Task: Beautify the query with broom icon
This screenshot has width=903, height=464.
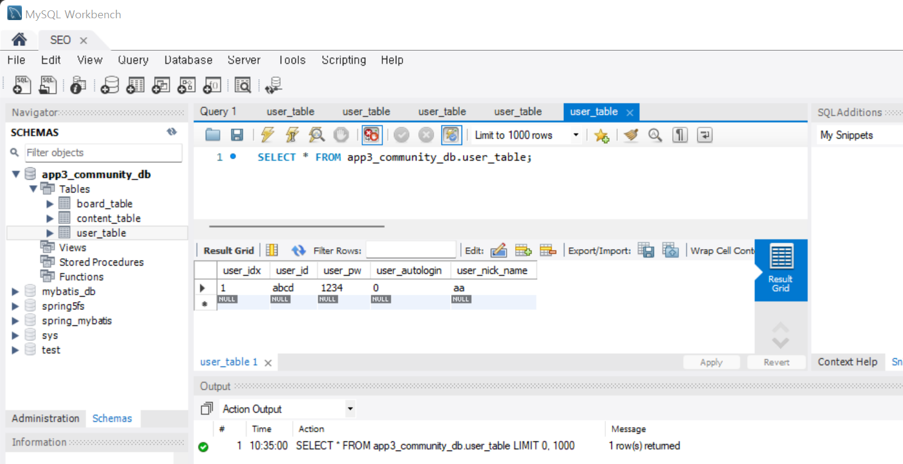Action: point(631,135)
